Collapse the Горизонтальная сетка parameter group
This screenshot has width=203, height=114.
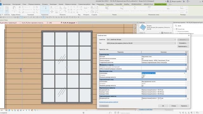coord(186,79)
